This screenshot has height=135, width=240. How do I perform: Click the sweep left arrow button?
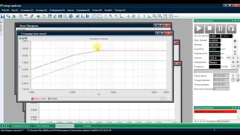(233, 62)
